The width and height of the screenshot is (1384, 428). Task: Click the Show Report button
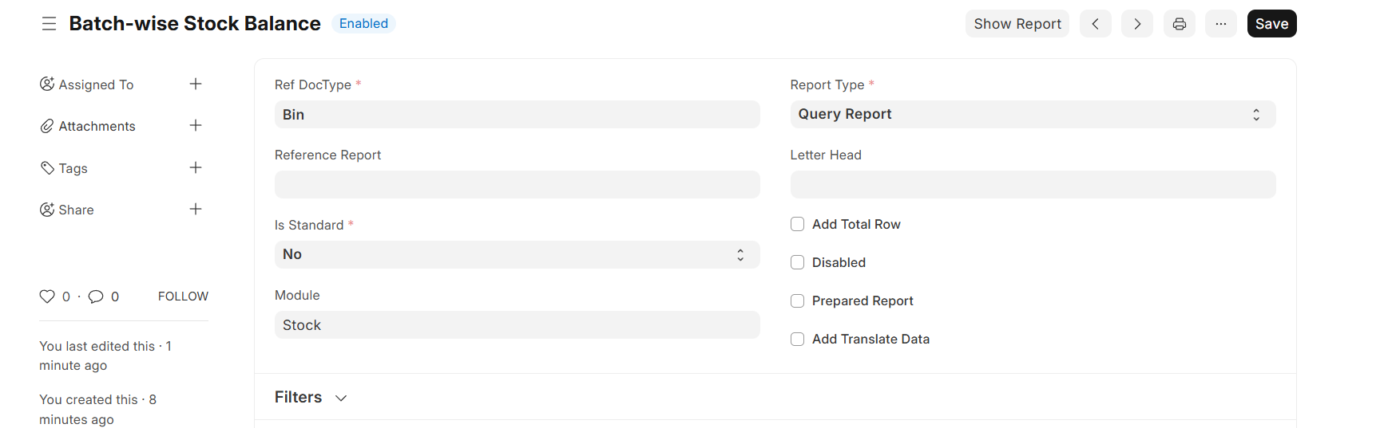[x=1017, y=24]
